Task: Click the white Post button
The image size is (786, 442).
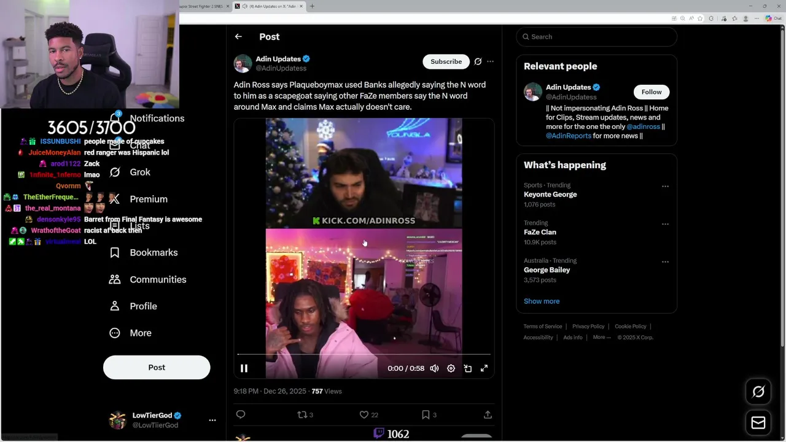Action: 157,367
